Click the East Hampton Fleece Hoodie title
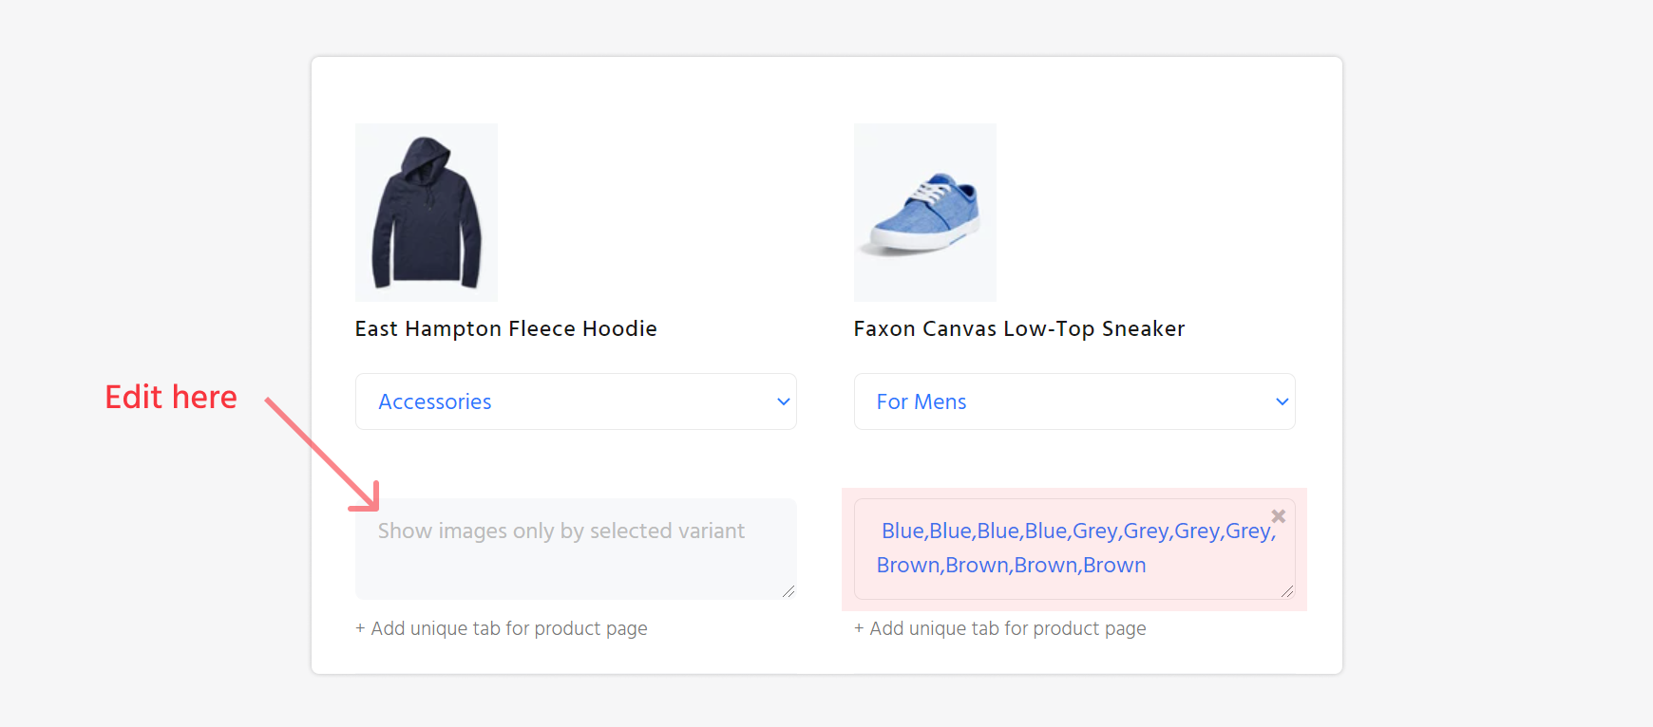 pos(505,328)
